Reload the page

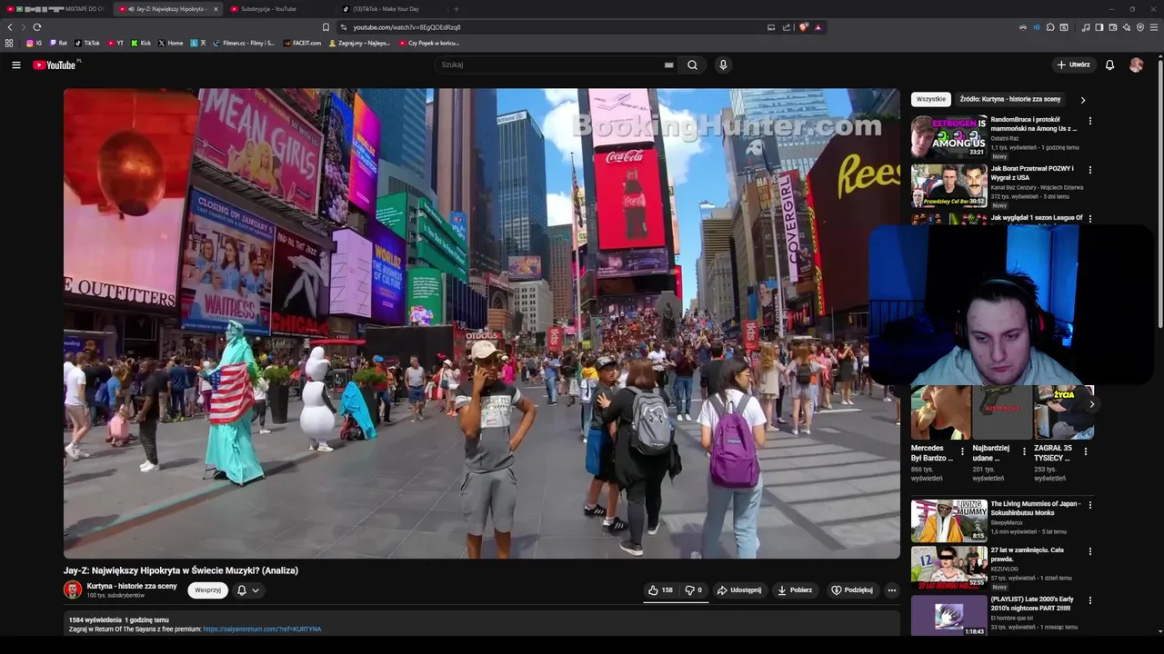(x=37, y=27)
